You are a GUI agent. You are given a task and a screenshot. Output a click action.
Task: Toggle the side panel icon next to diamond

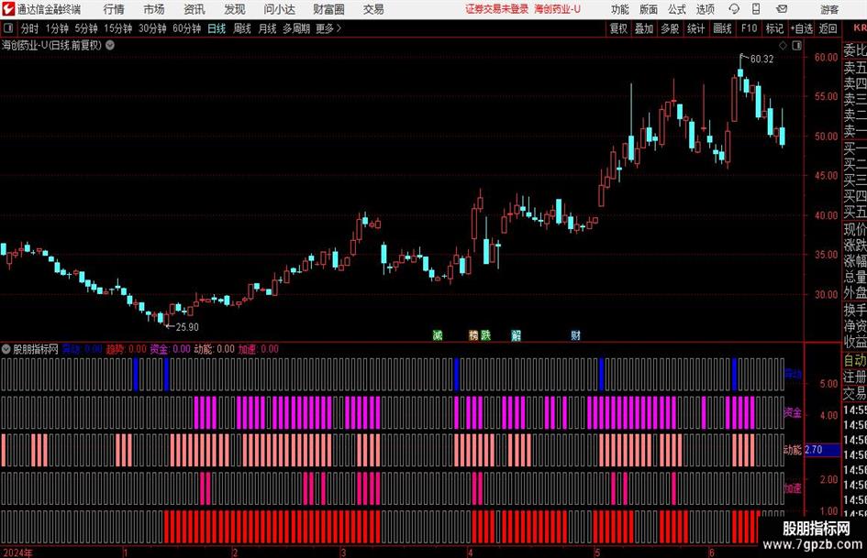796,46
